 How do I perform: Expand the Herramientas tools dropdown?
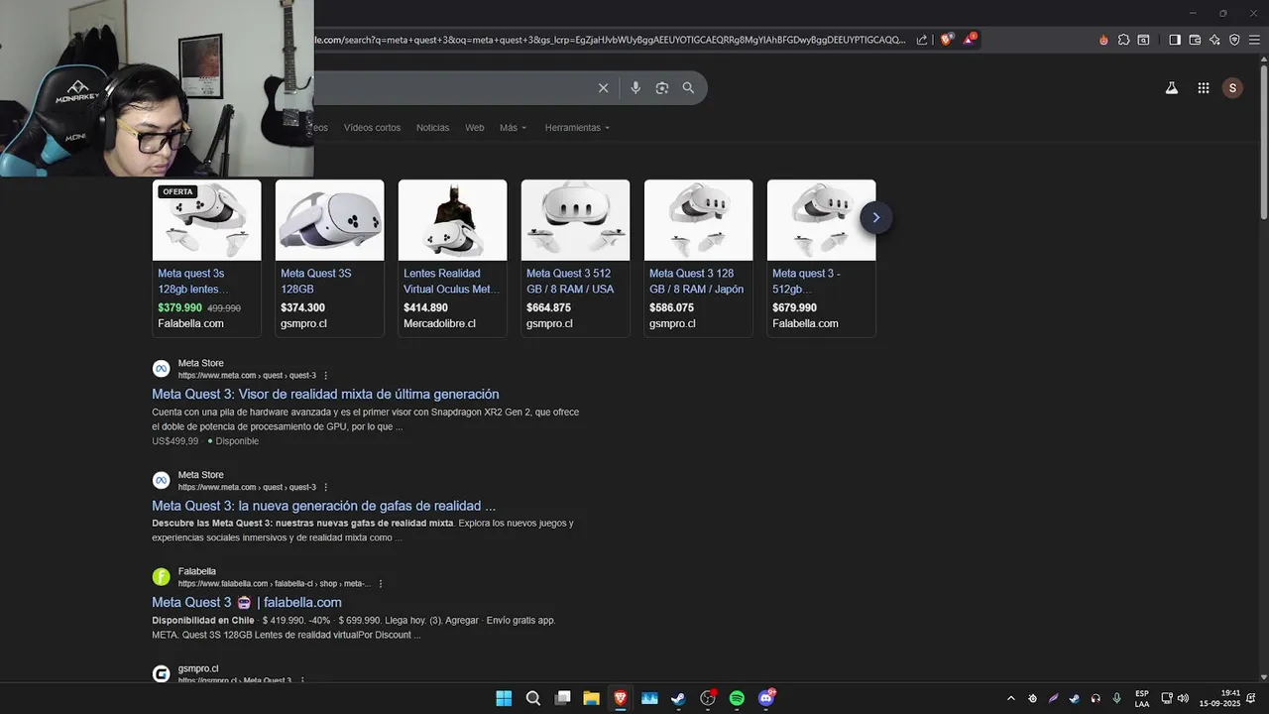pos(577,128)
